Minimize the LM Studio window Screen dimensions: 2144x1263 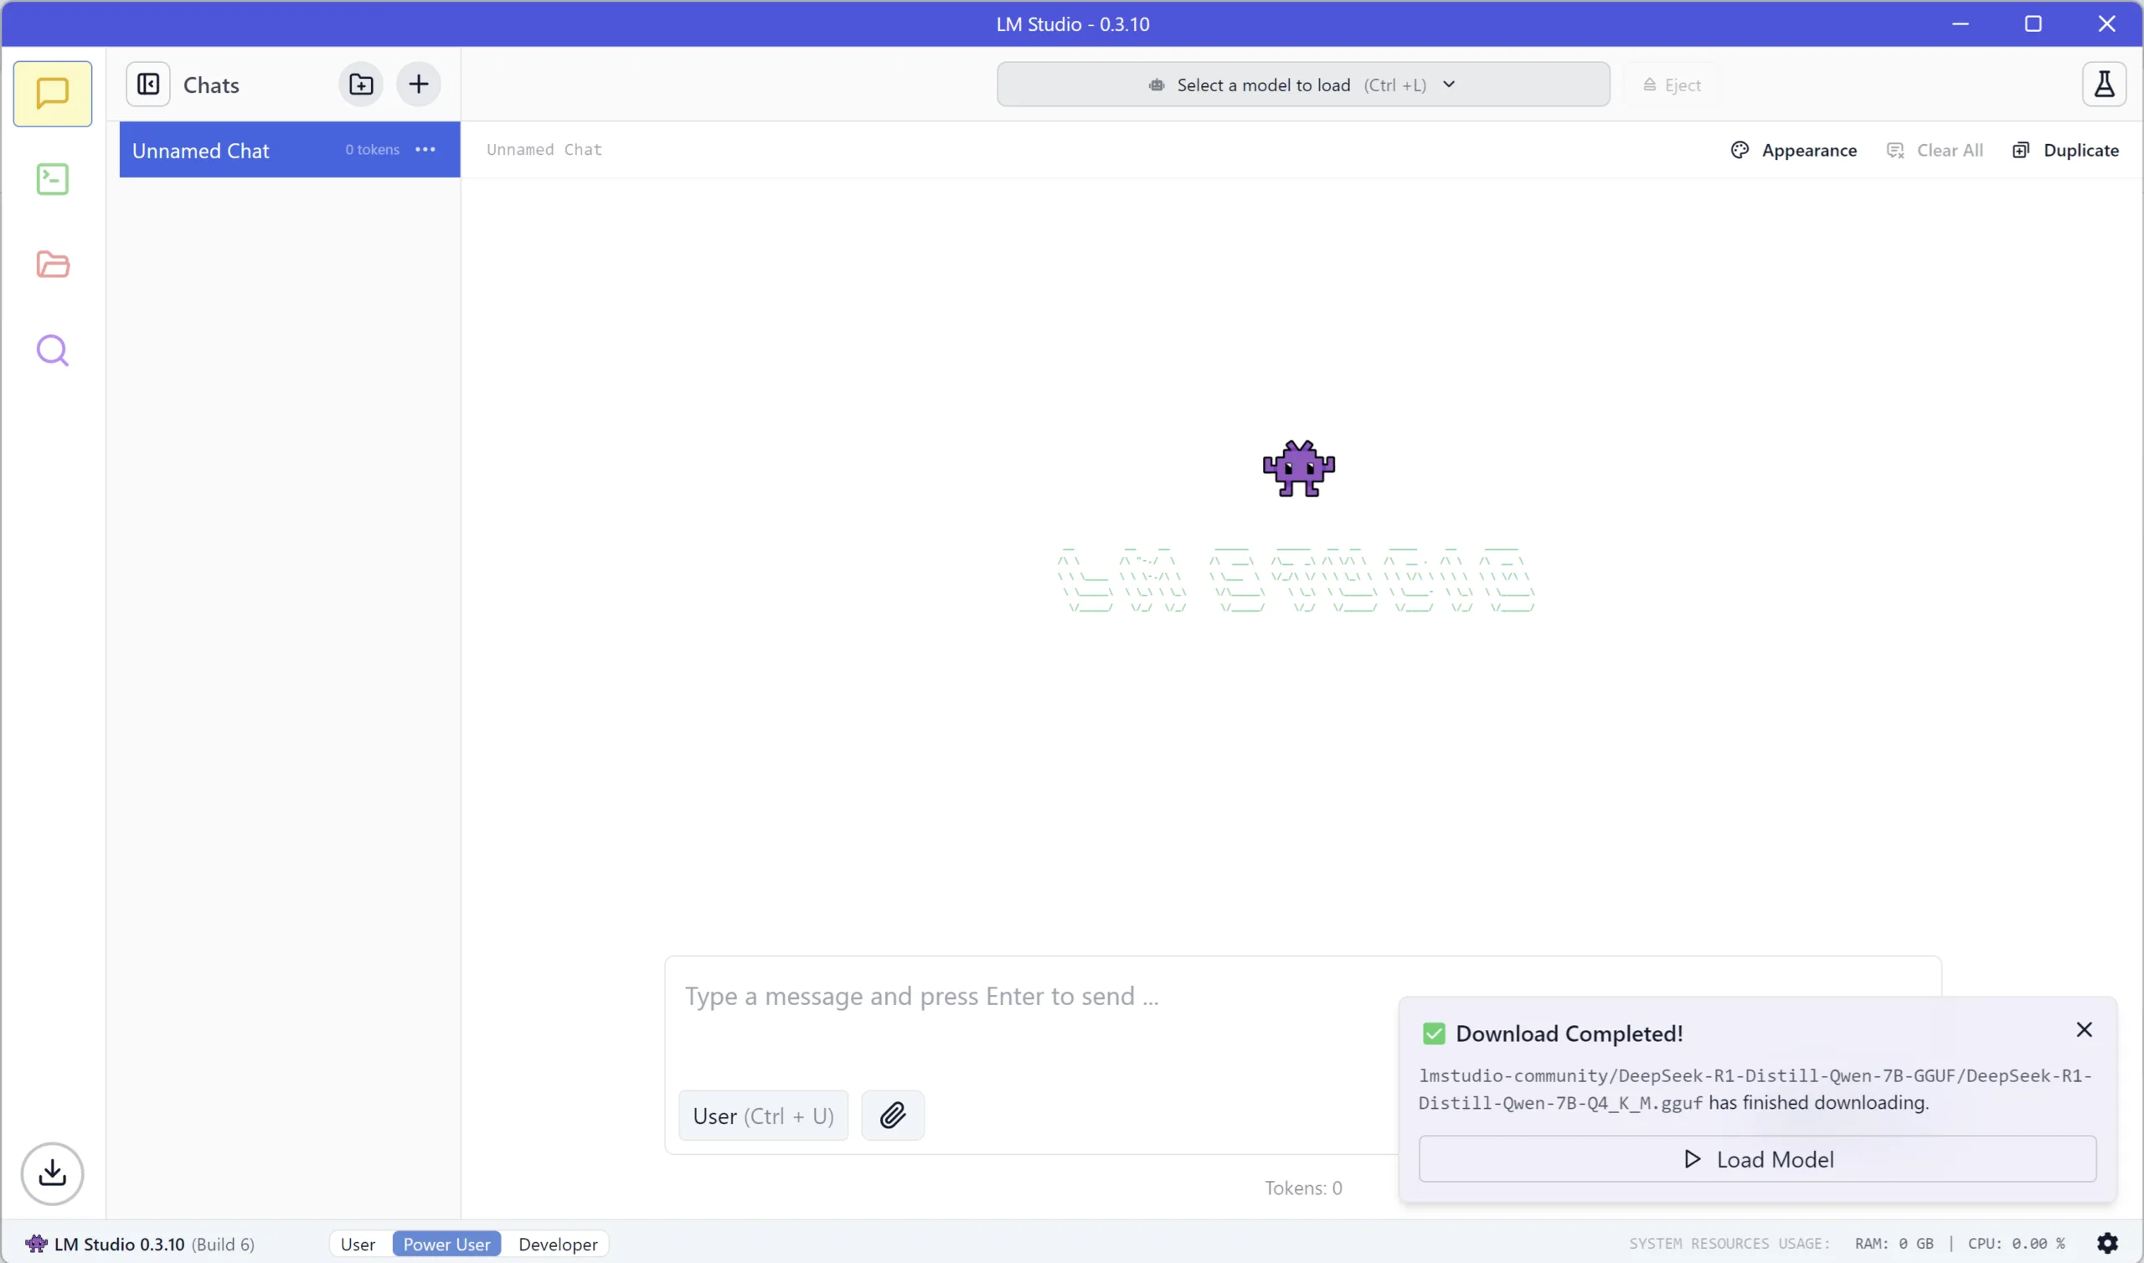coord(1961,23)
